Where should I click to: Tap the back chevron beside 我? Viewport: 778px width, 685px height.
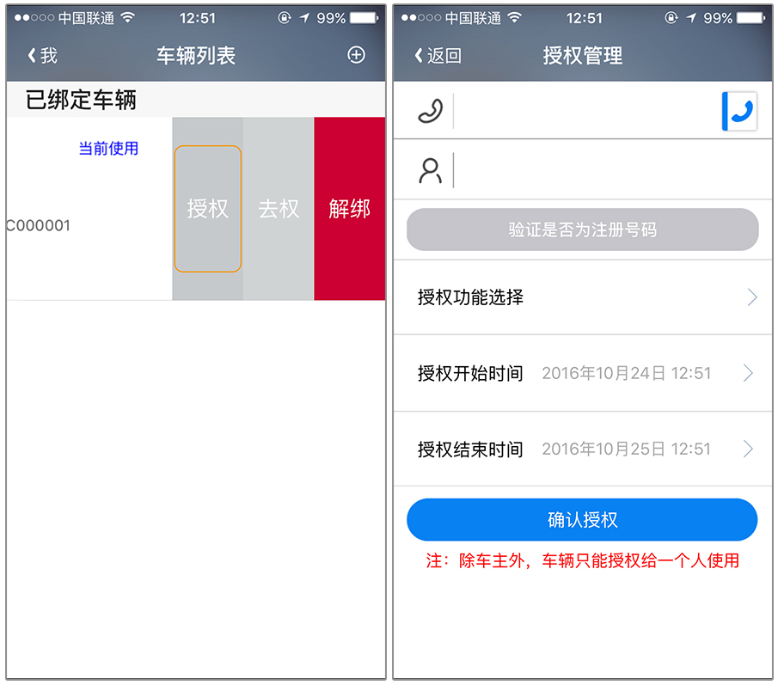pyautogui.click(x=32, y=55)
